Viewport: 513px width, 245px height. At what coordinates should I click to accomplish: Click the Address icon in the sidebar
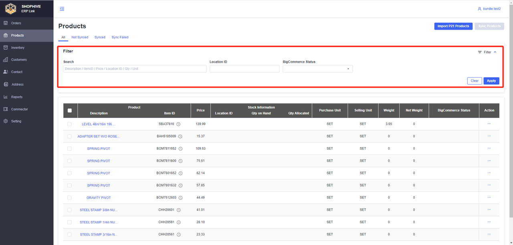[6, 84]
